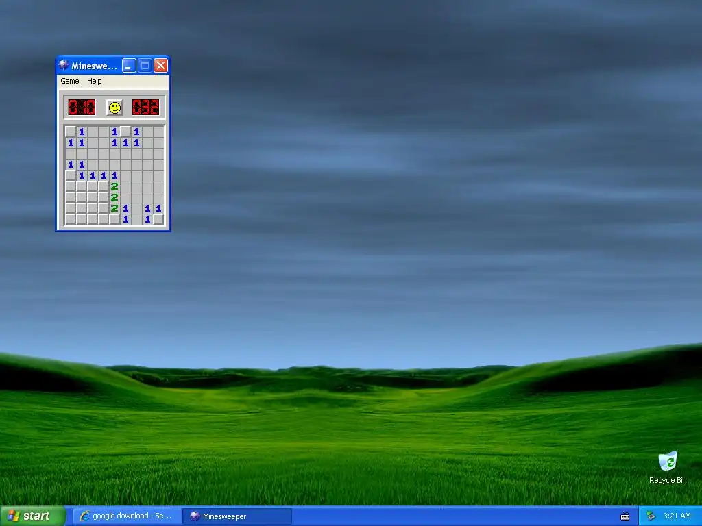Click the lowest green 2 on the board
Viewport: 702px width, 526px height.
coord(114,208)
